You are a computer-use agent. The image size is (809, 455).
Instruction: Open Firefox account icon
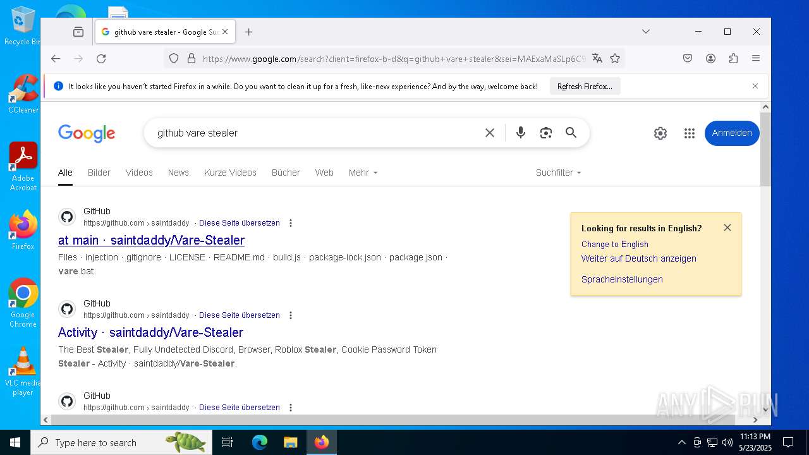click(x=710, y=58)
